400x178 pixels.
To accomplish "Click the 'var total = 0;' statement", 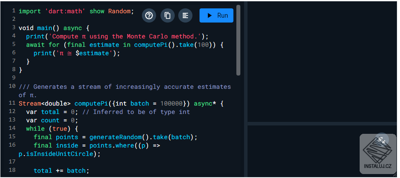I will [52, 112].
